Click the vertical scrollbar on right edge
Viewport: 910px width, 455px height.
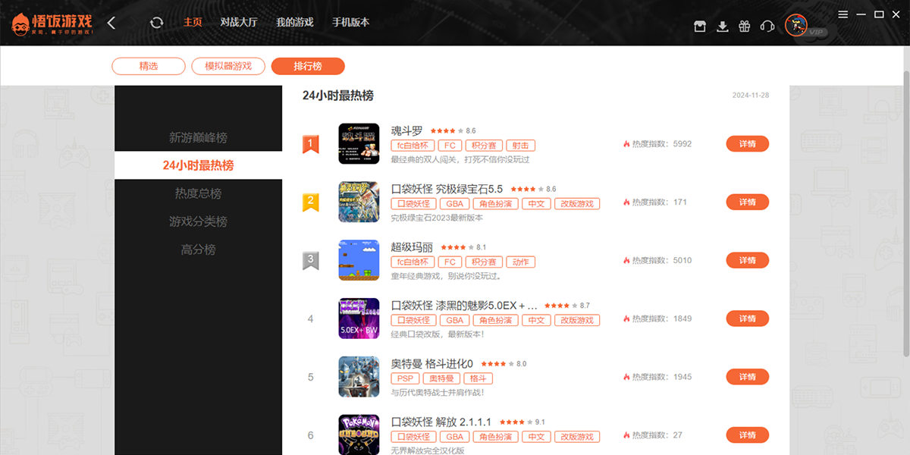(905, 212)
